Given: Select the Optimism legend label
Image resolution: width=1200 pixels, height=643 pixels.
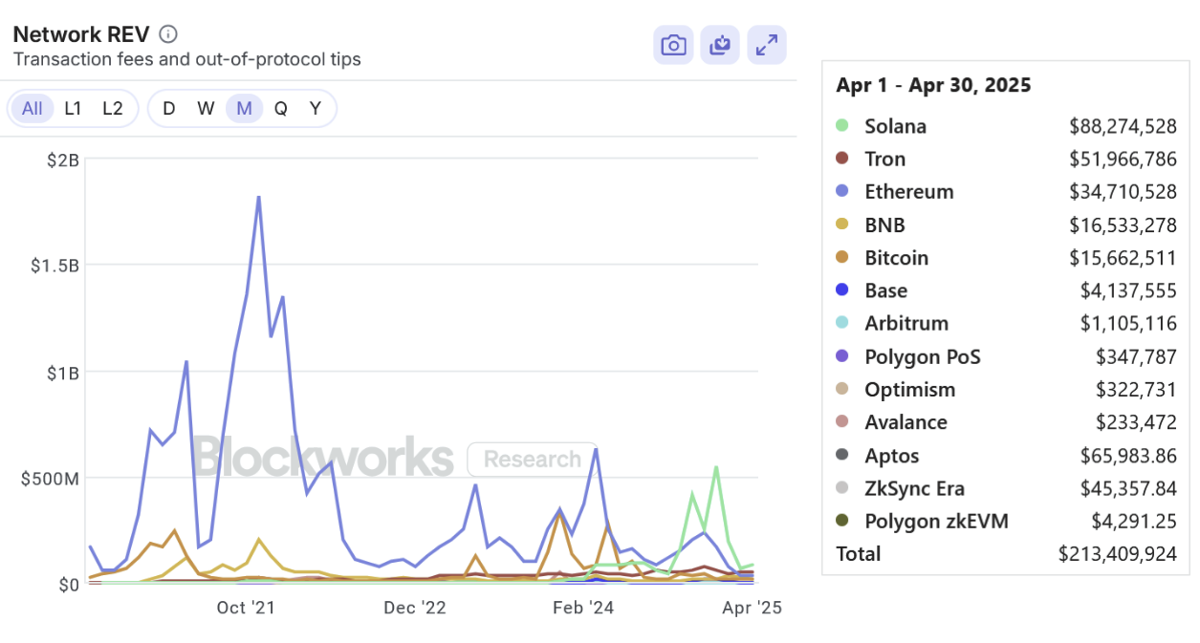Looking at the screenshot, I should 909,389.
